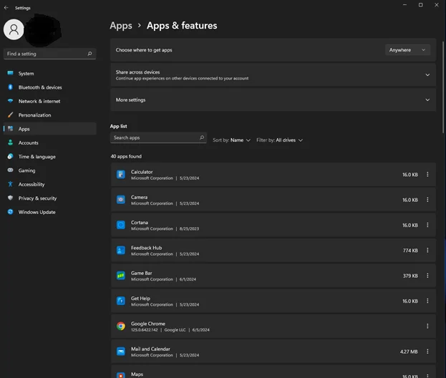
Task: Expand the More settings section
Action: 273,100
